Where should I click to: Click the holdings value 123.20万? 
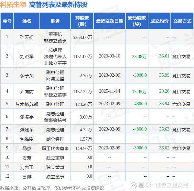pyautogui.click(x=84, y=104)
